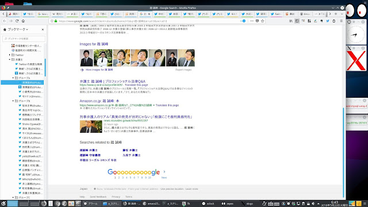
Task: Switch to the leftmost pinned-looking red tab
Action: (14, 14)
